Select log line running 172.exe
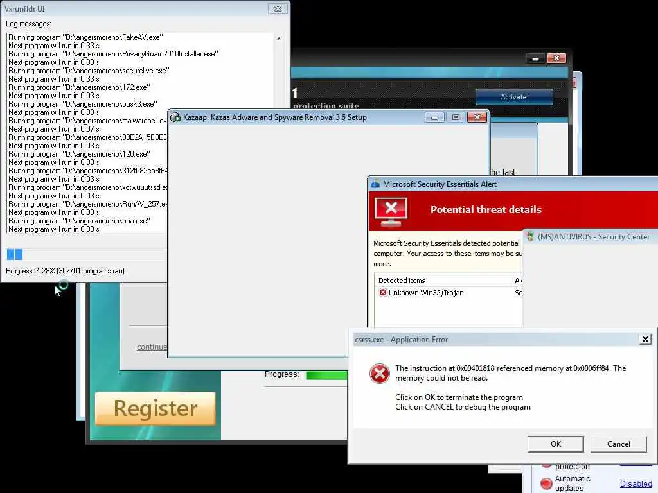This screenshot has height=493, width=658. point(79,87)
